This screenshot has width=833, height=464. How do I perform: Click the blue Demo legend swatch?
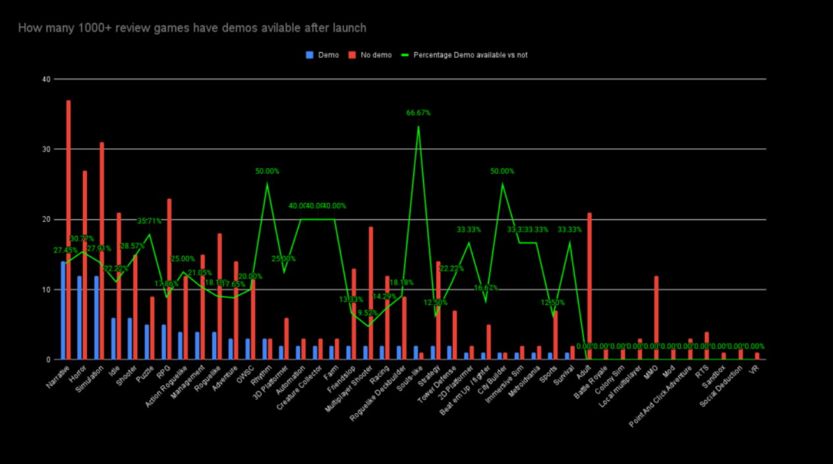[310, 55]
